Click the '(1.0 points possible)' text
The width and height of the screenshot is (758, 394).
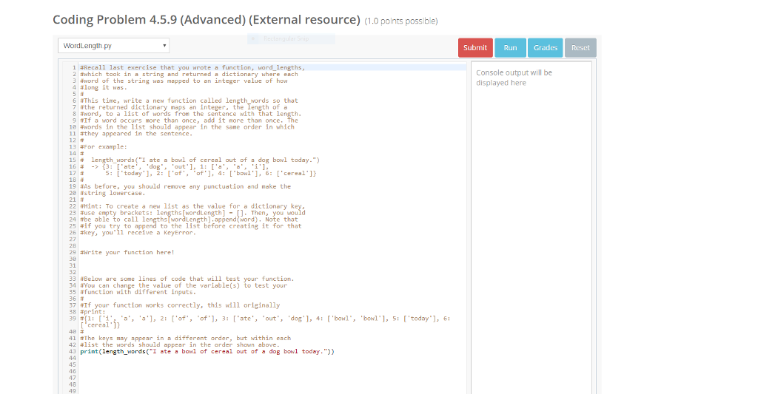pyautogui.click(x=401, y=21)
